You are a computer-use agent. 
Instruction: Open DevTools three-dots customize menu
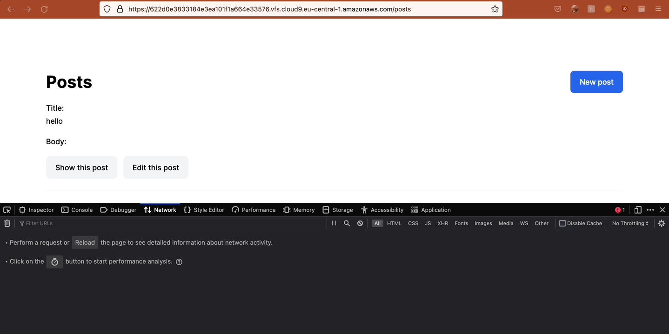click(x=650, y=210)
